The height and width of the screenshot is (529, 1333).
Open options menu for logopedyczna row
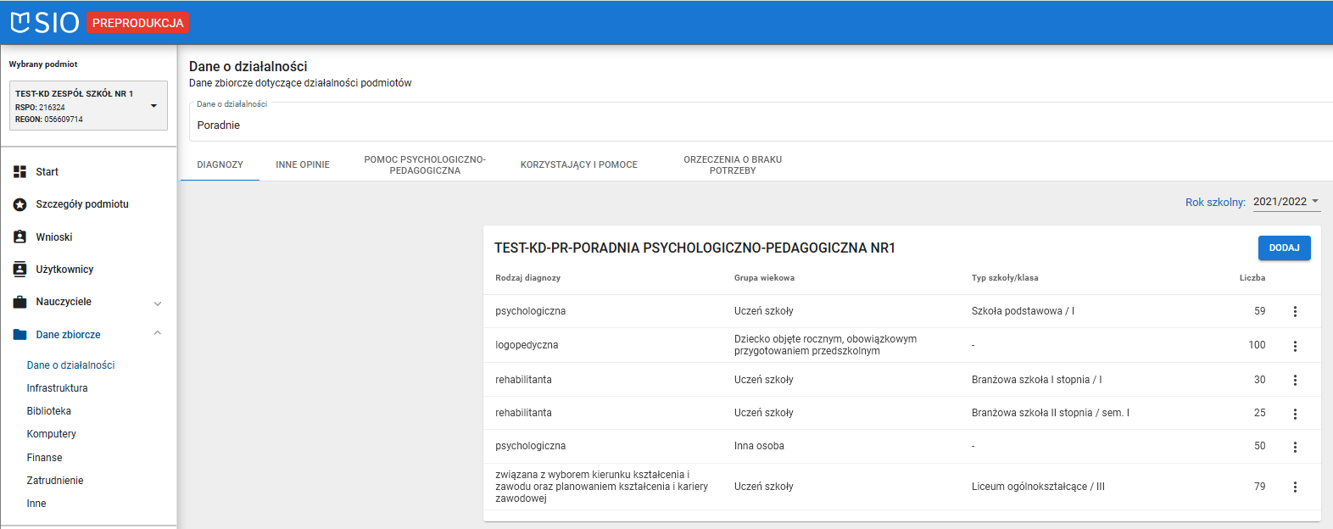click(1295, 346)
